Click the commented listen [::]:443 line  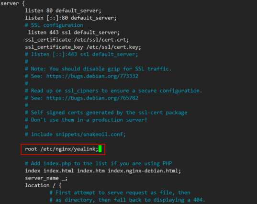click(81, 55)
